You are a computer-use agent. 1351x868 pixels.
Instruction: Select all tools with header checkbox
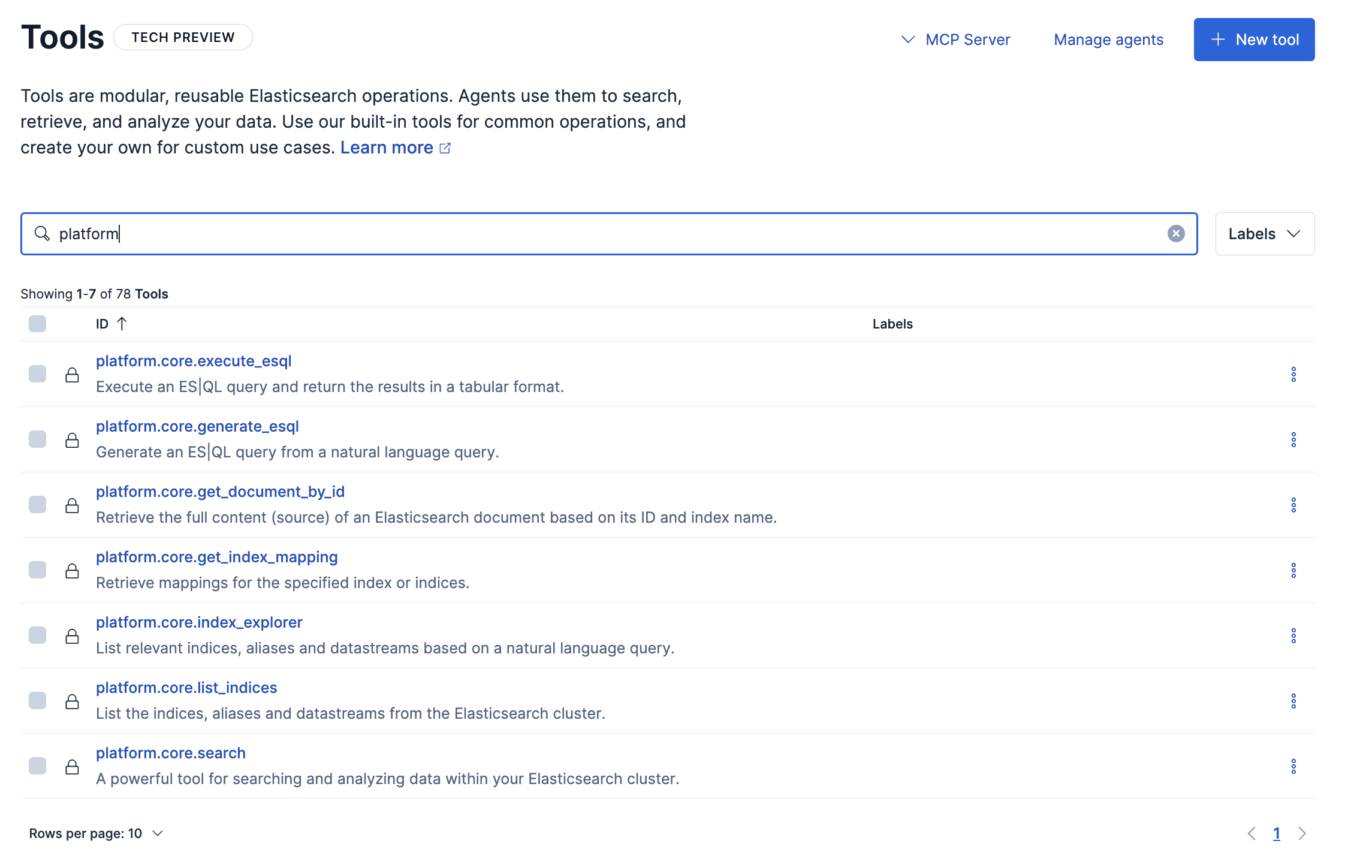point(37,324)
